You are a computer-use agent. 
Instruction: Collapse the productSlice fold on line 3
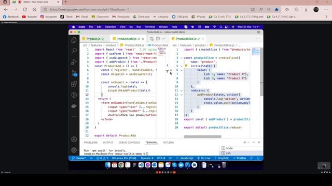click(182, 58)
